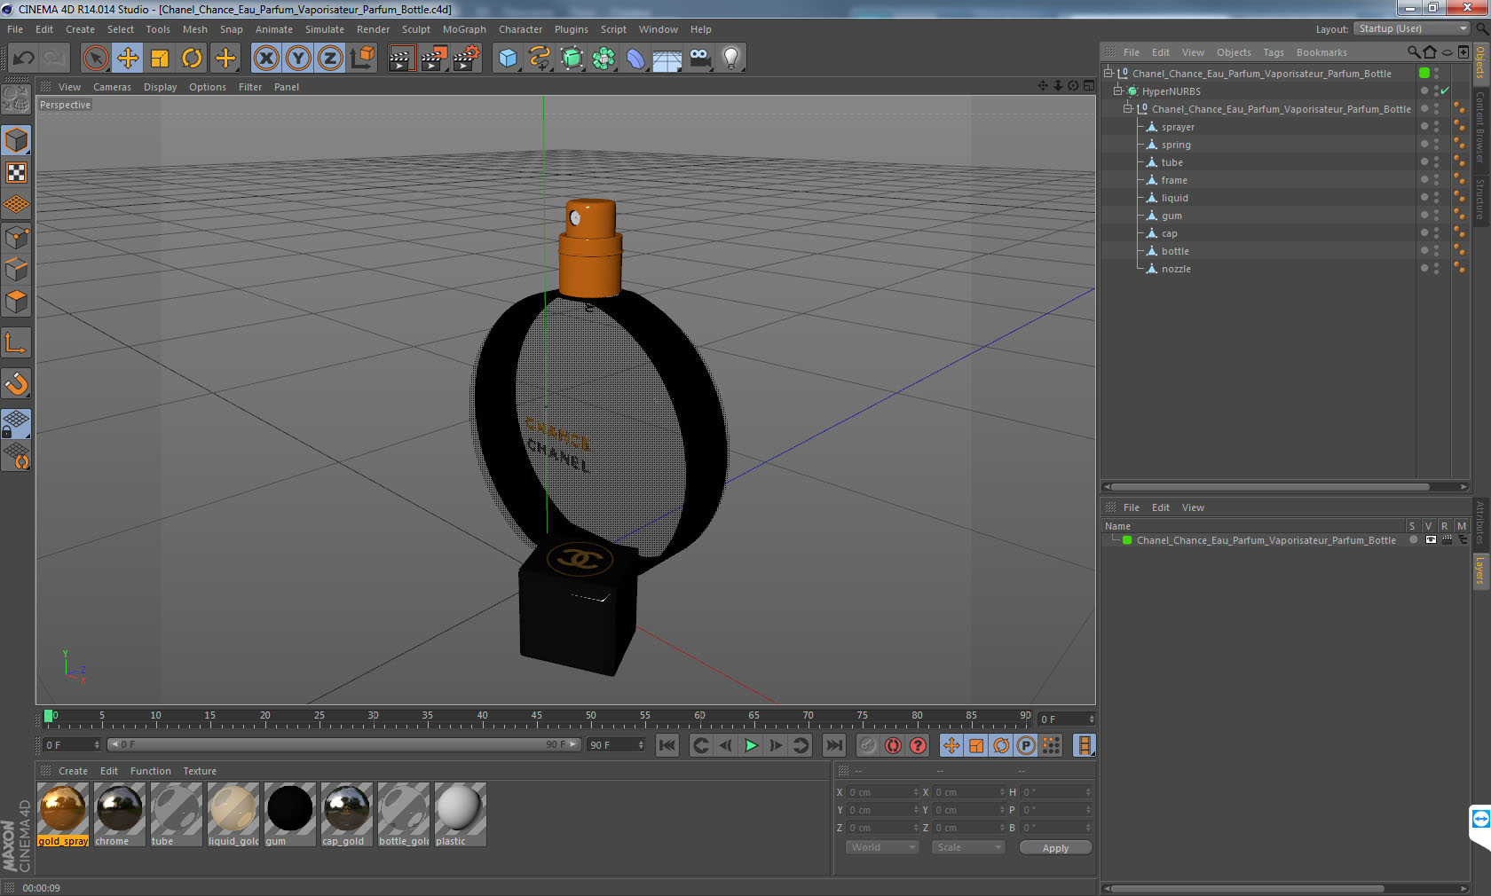Collapse the nested Chanel_Chance null group

1128,108
